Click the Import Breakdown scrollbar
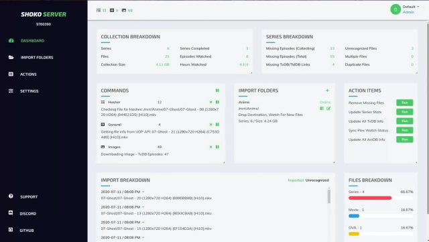Screen dimensions: 429x242 pyautogui.click(x=329, y=196)
